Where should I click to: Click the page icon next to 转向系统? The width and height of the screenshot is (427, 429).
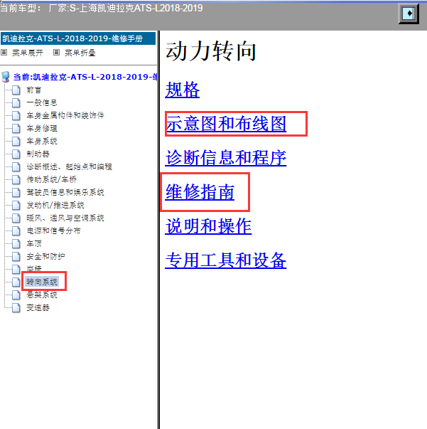[16, 282]
